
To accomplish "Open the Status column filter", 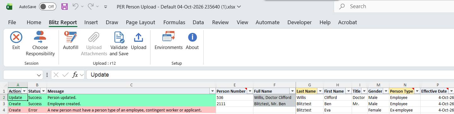I will pos(43,91).
